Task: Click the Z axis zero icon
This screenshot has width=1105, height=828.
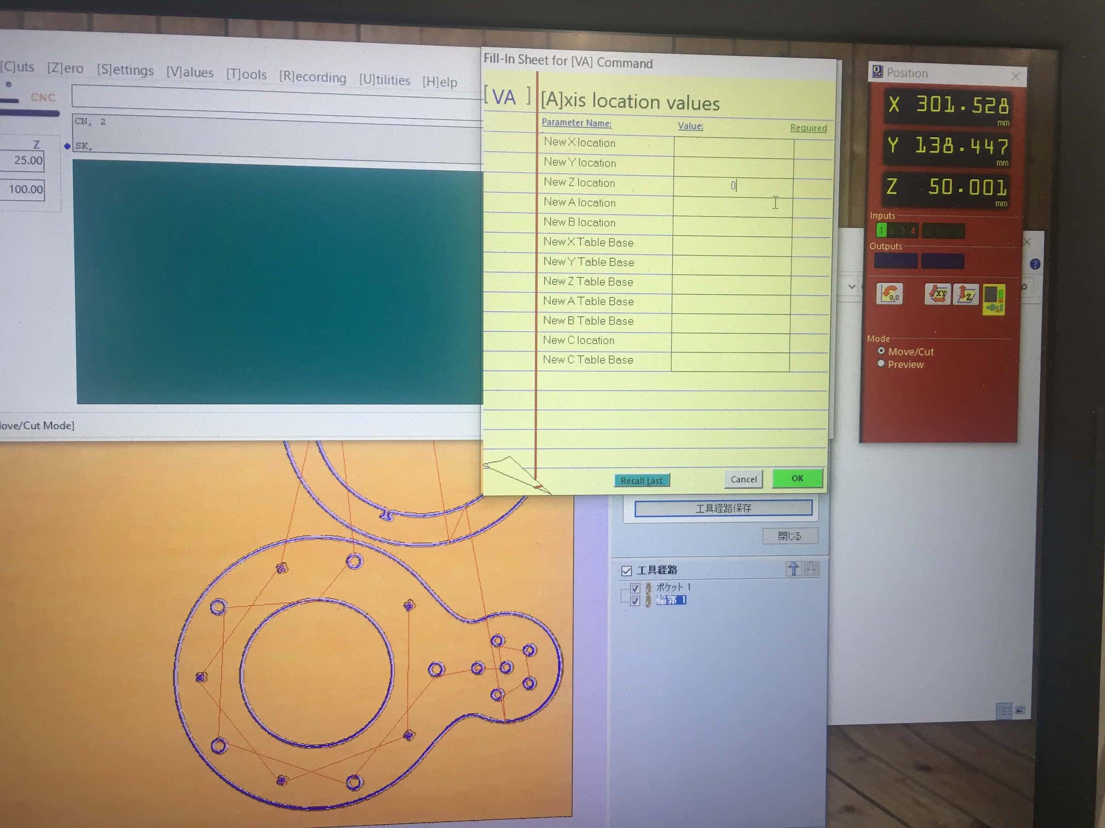Action: 966,295
